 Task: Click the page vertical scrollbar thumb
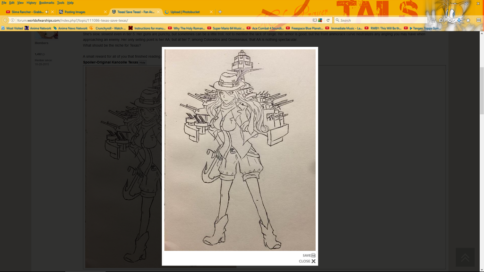pyautogui.click(x=482, y=90)
